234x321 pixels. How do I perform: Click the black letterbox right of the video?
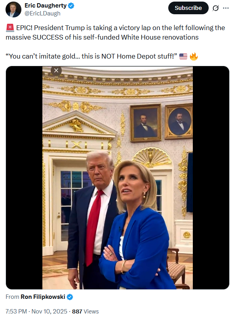211,178
